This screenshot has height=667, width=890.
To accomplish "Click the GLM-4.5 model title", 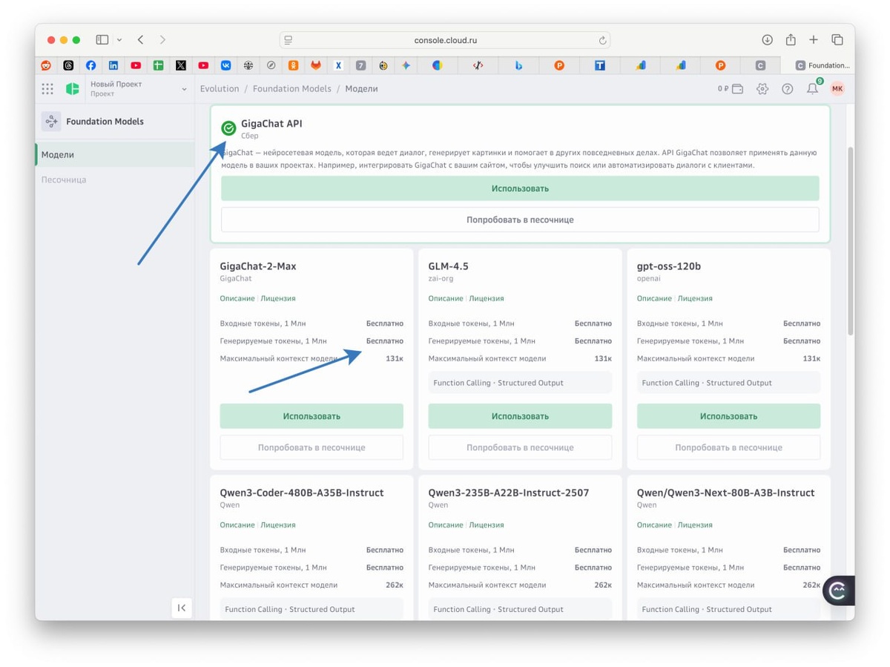I will 448,266.
